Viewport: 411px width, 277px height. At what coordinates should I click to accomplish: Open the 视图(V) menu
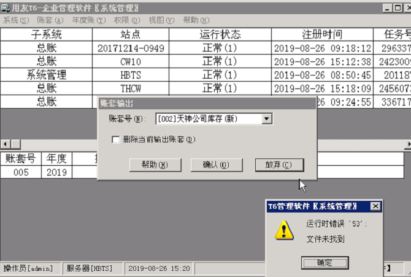[x=161, y=20]
